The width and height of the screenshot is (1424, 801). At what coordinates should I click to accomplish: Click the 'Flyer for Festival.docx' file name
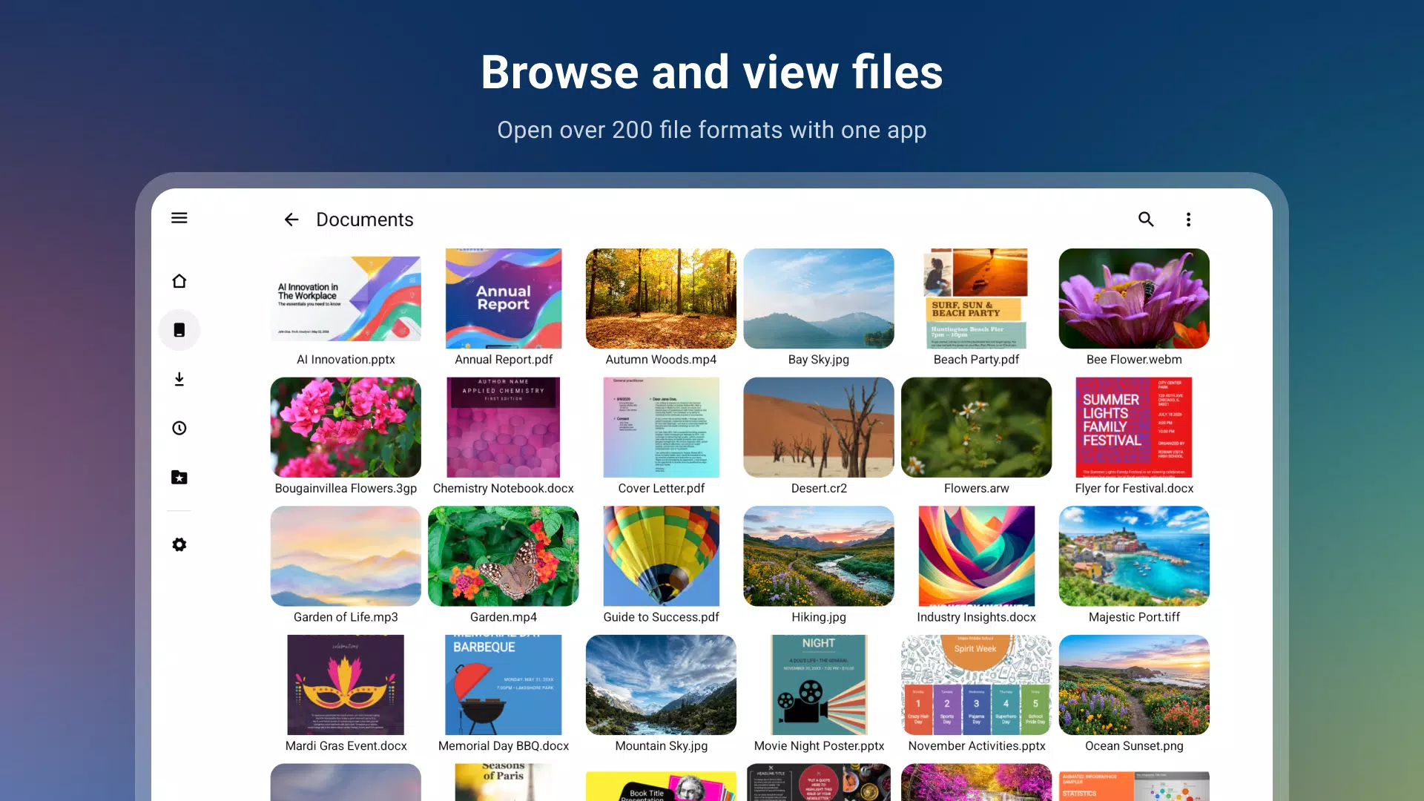(1134, 489)
